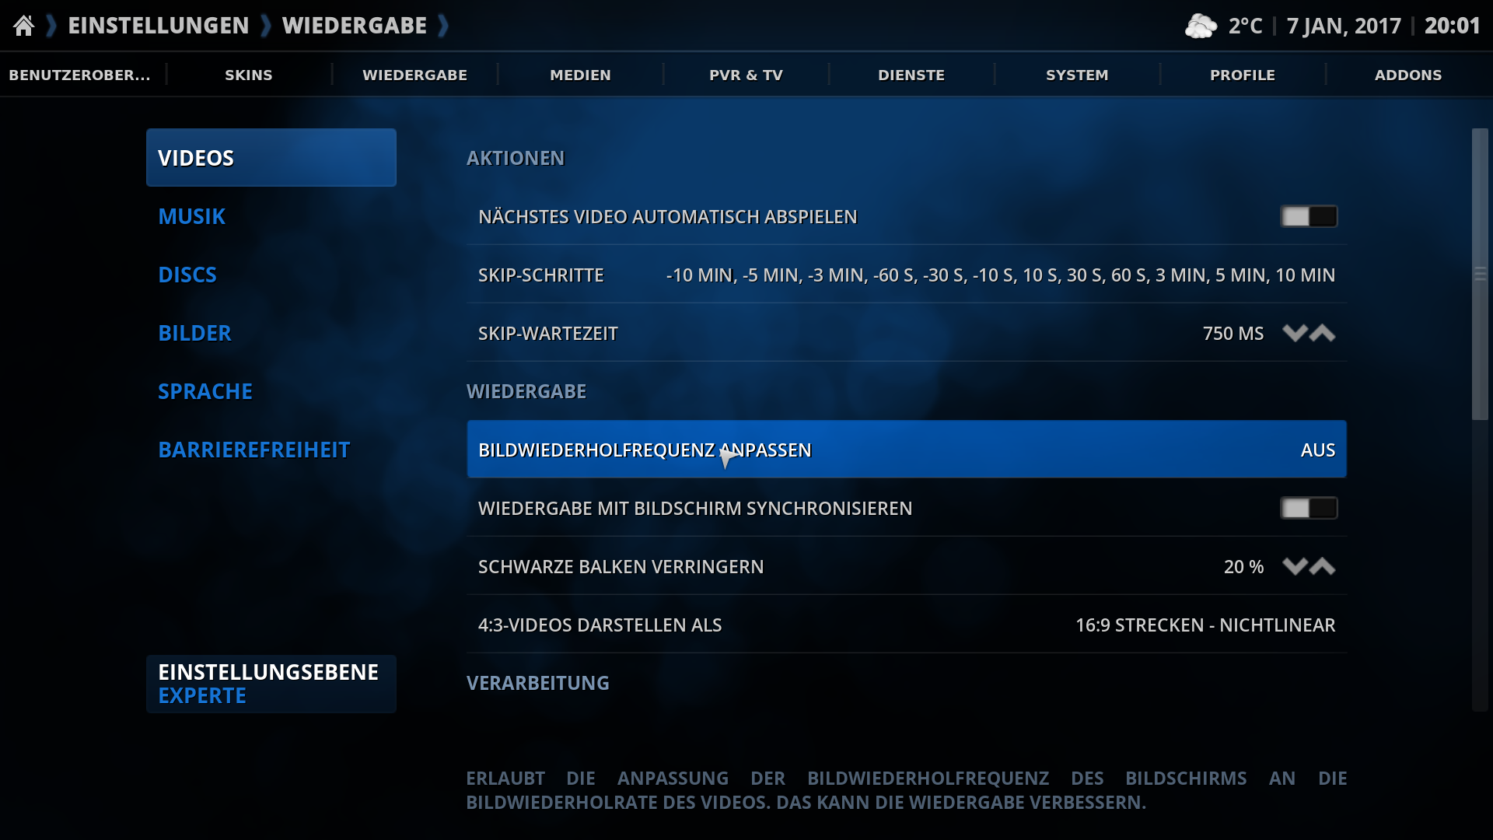Switch to the PVR & TV tab
Viewport: 1493px width, 840px height.
(x=746, y=75)
